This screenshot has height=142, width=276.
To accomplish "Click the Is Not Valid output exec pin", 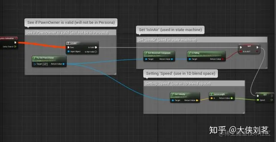I will click(x=96, y=52).
